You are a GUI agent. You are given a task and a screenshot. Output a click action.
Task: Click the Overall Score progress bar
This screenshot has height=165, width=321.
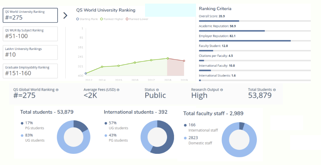[x=255, y=21]
